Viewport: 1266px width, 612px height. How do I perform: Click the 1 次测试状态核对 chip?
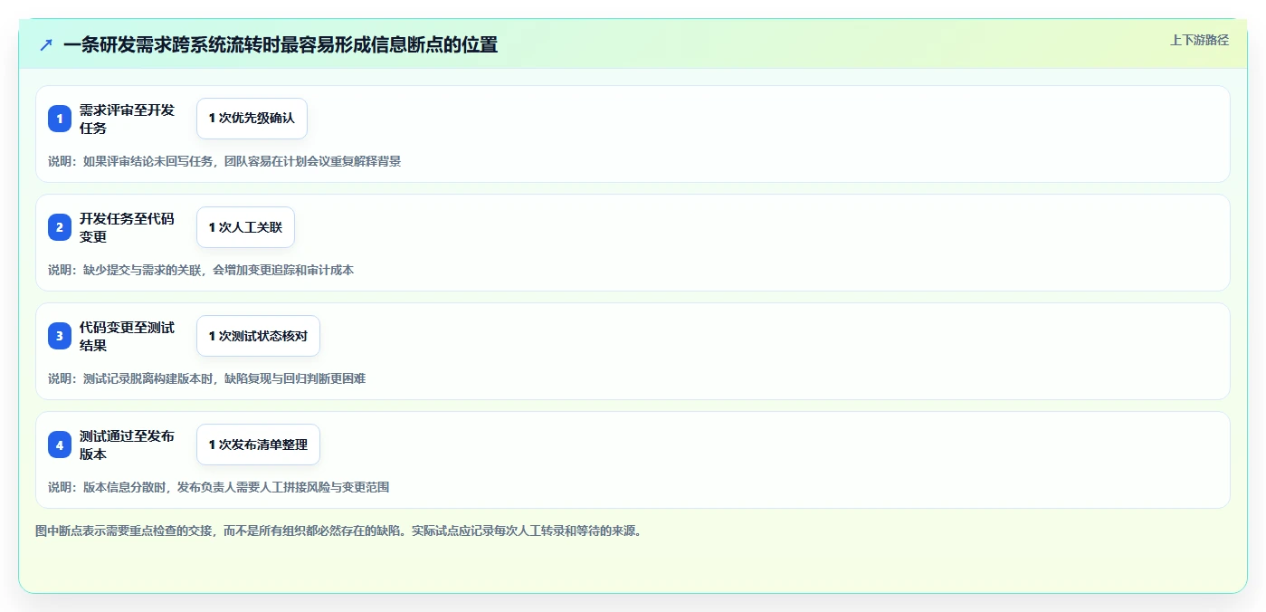[258, 336]
